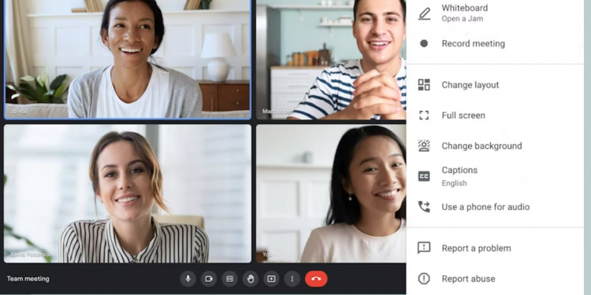Viewport: 591px width, 295px height.
Task: Click the 'Open a Jam' subtitle
Action: pyautogui.click(x=462, y=18)
